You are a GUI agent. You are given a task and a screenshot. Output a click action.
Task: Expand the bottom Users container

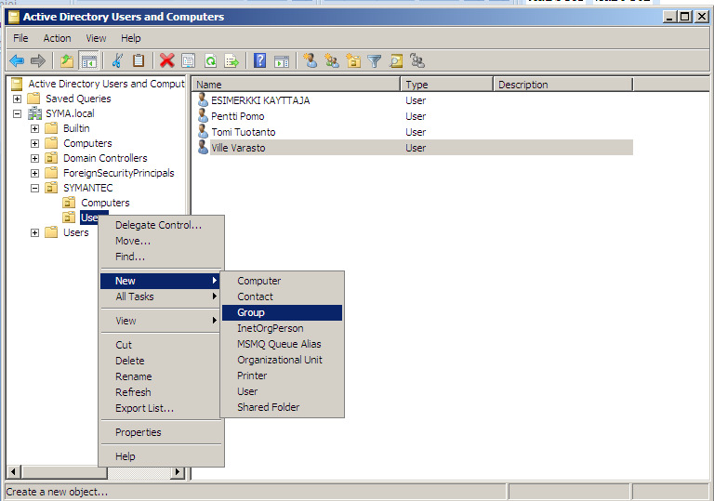34,232
